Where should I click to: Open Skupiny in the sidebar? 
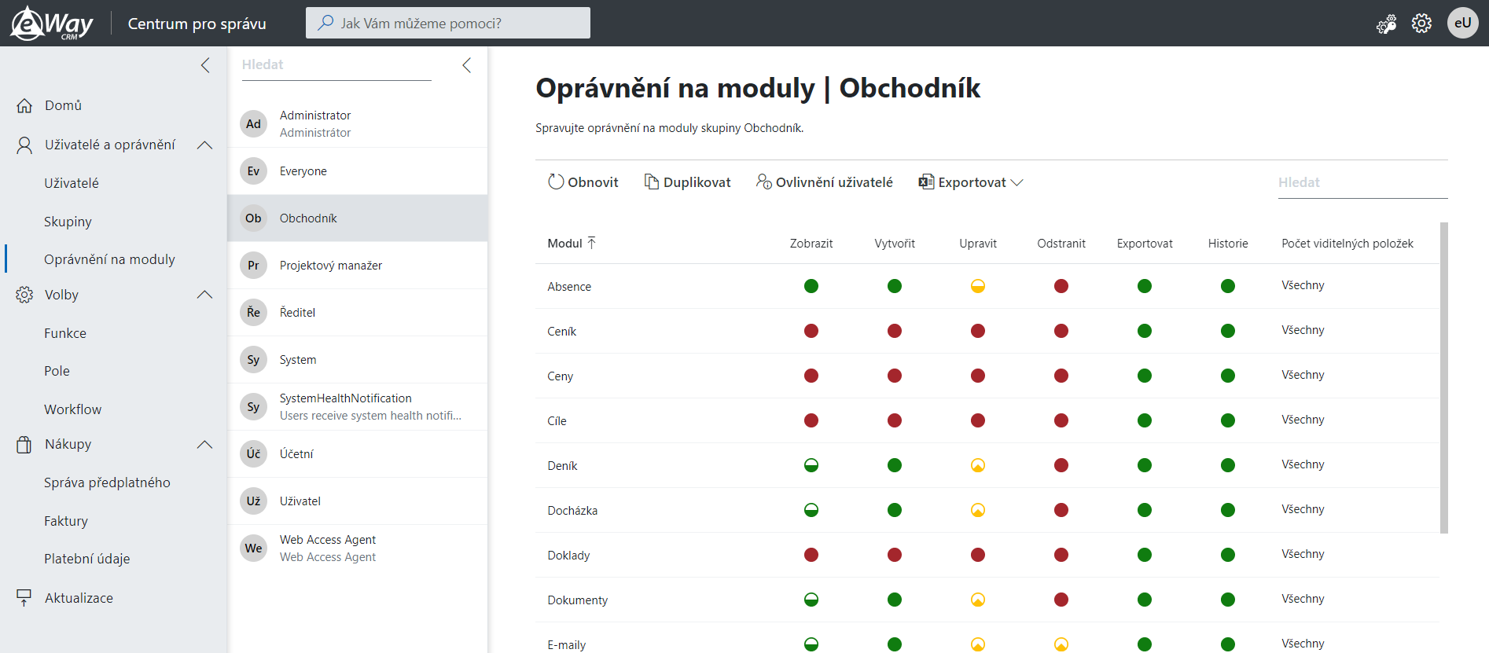click(68, 222)
